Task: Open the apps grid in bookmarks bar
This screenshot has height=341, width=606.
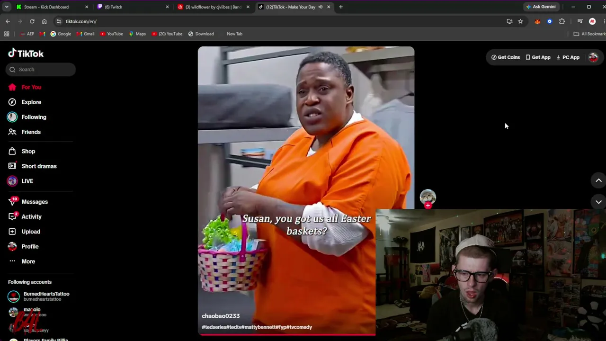Action: [x=7, y=34]
